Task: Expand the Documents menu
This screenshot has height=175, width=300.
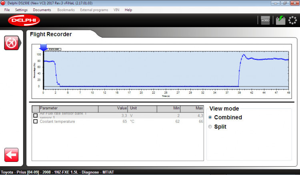Action: coord(42,10)
